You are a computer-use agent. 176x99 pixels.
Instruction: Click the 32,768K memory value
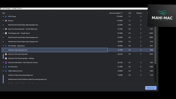120,50
